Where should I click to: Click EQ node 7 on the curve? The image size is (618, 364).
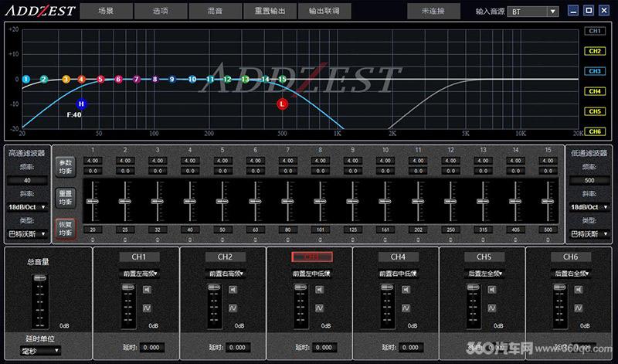point(137,80)
